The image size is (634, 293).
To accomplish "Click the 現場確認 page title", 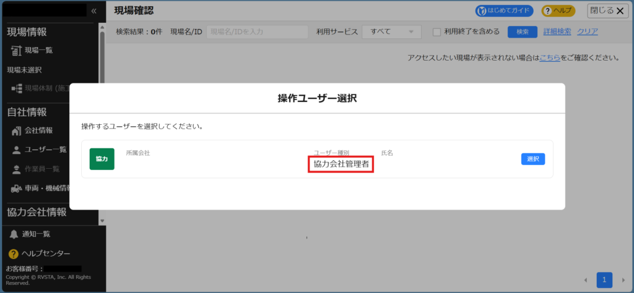I will pos(134,11).
